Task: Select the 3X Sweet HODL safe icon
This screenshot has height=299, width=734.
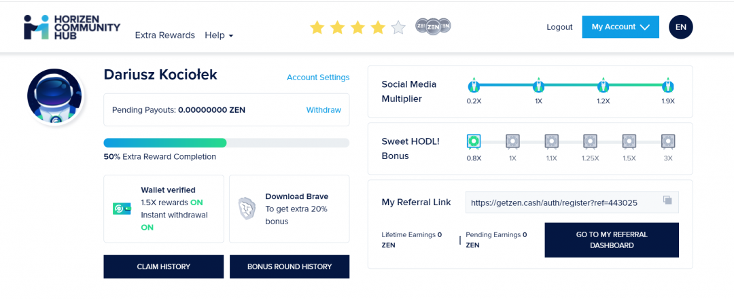Action: point(669,141)
